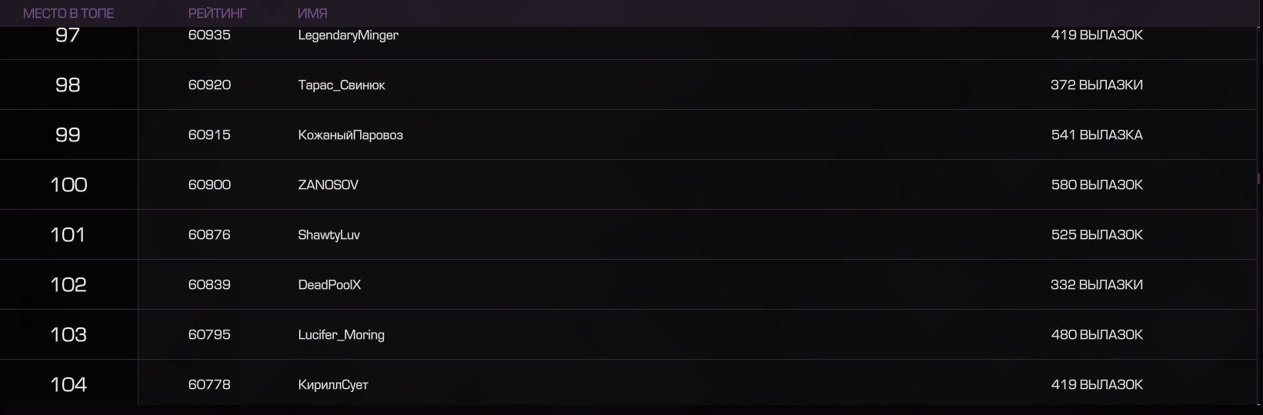Select player LegendaryMinger in the leaderboard
This screenshot has width=1263, height=415.
(348, 35)
